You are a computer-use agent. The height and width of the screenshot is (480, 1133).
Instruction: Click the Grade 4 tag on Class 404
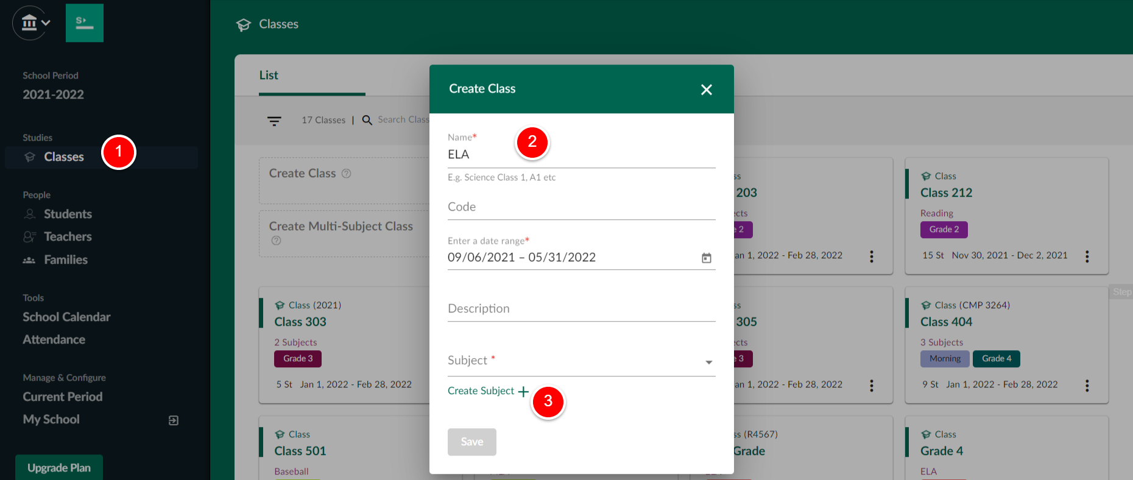pos(997,359)
